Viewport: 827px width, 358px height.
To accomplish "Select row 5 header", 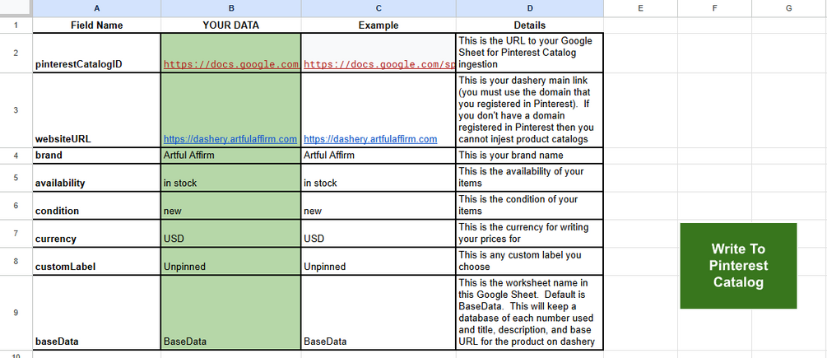I will [16, 178].
